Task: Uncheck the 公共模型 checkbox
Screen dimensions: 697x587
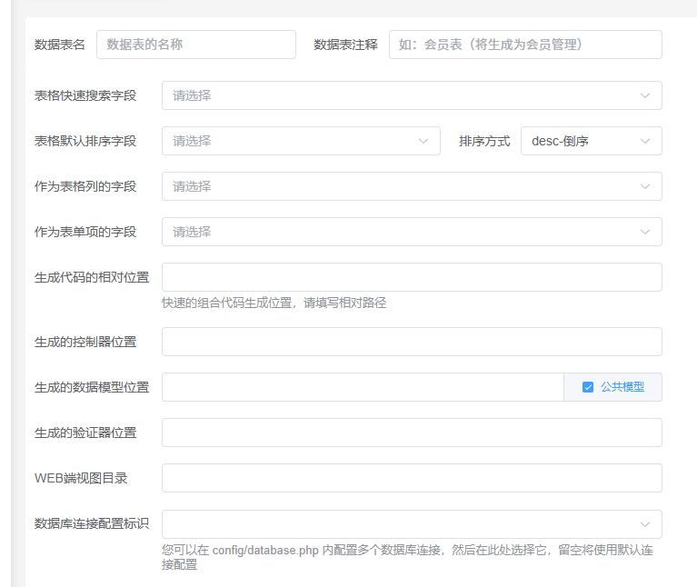Action: click(x=588, y=387)
